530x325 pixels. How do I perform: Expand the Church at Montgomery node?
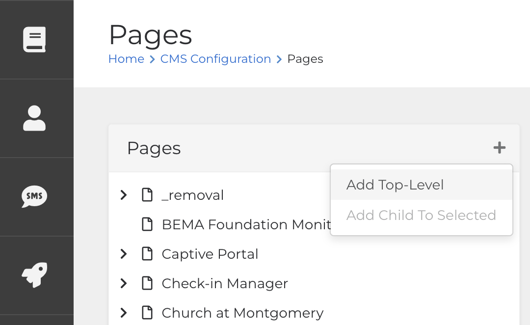(x=124, y=313)
